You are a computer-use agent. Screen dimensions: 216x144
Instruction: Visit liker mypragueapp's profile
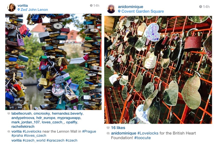(x=69, y=118)
